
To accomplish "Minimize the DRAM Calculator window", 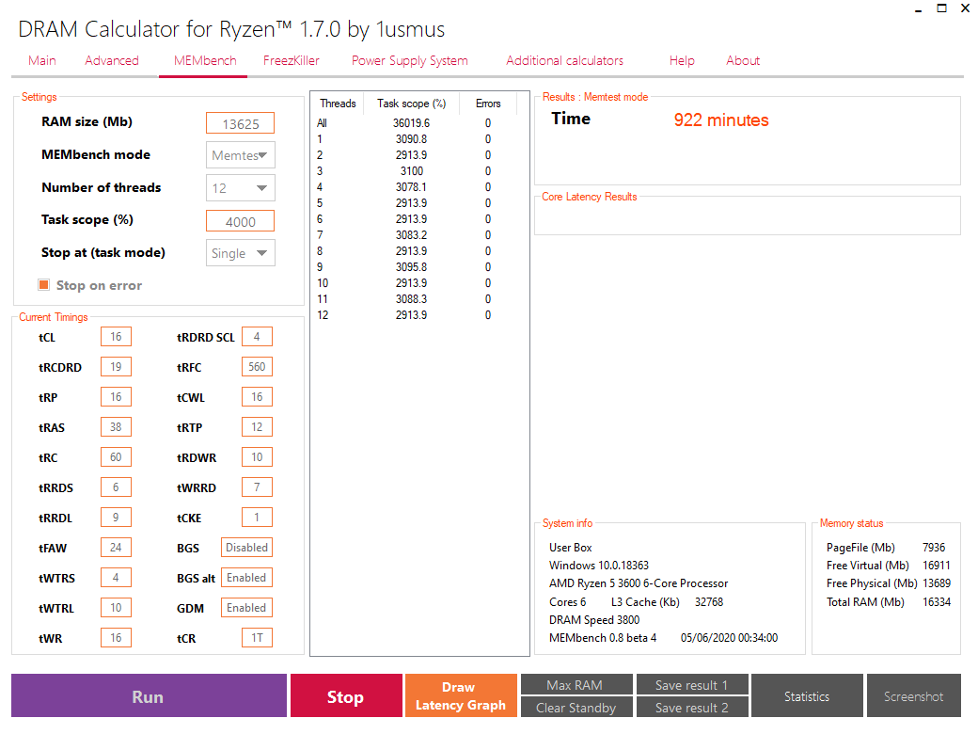I will click(x=918, y=9).
